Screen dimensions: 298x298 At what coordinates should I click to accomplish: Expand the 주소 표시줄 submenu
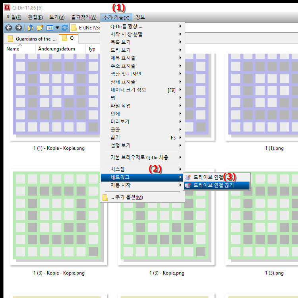pos(143,66)
